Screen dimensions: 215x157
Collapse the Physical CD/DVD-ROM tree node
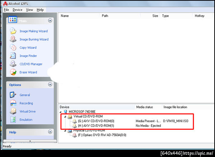pyautogui.click(x=65, y=130)
